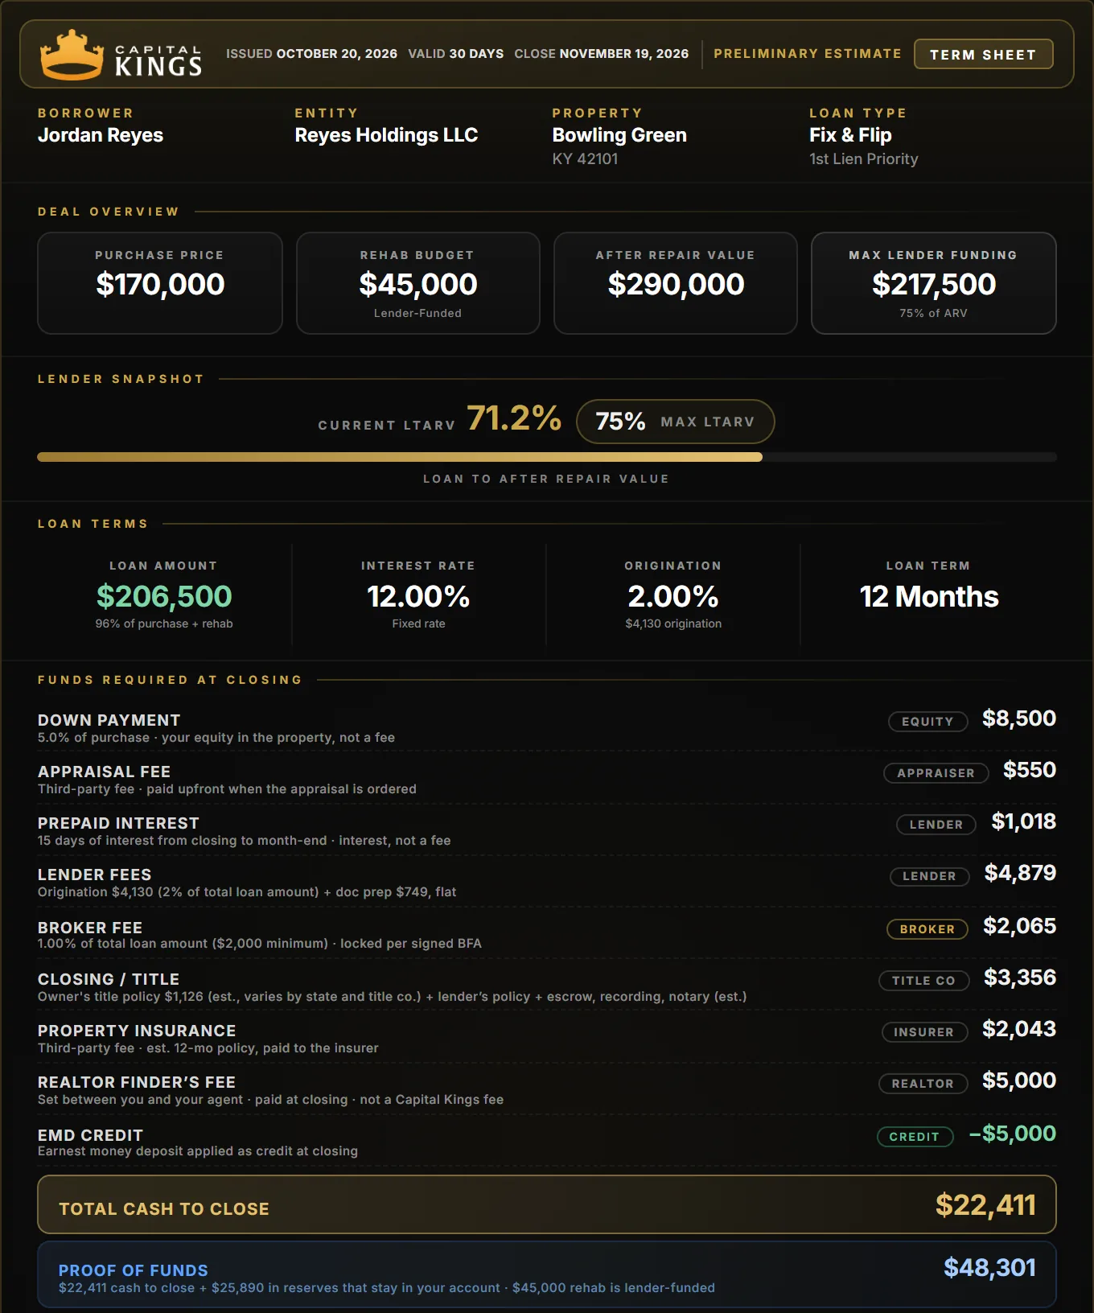1094x1313 pixels.
Task: Click the KY 42101 zip code text
Action: pos(585,159)
